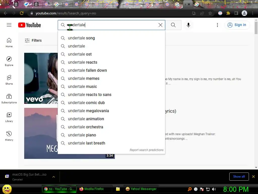Click the YouTube logo

coord(29,25)
